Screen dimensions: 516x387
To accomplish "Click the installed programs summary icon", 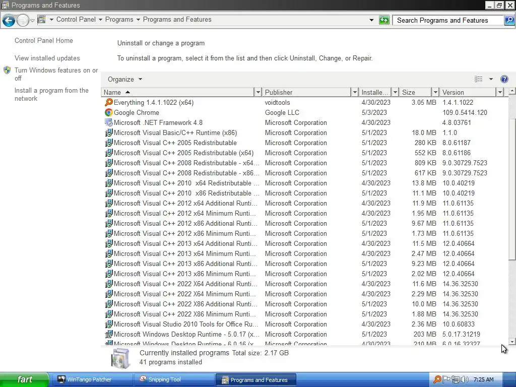I will pyautogui.click(x=120, y=358).
